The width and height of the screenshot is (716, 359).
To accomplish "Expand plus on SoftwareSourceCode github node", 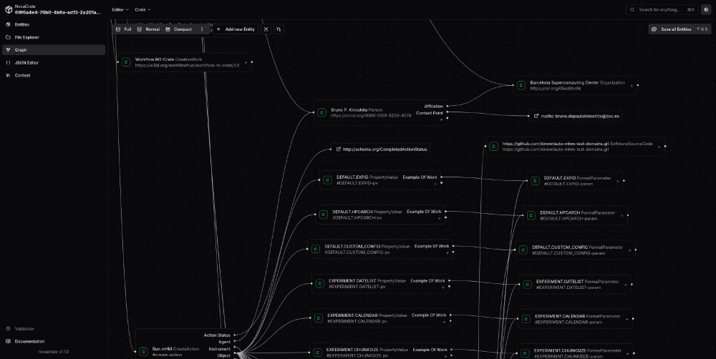I will (x=659, y=147).
